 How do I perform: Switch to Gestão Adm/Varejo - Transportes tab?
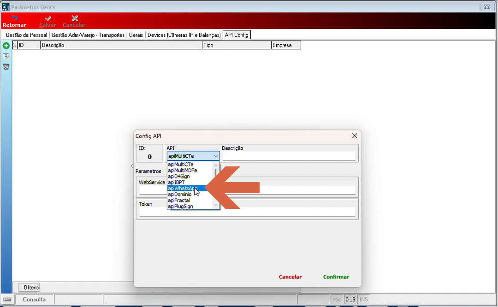pyautogui.click(x=88, y=35)
